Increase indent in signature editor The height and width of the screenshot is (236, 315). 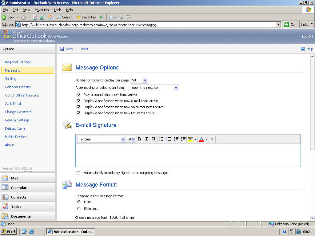pos(183,139)
